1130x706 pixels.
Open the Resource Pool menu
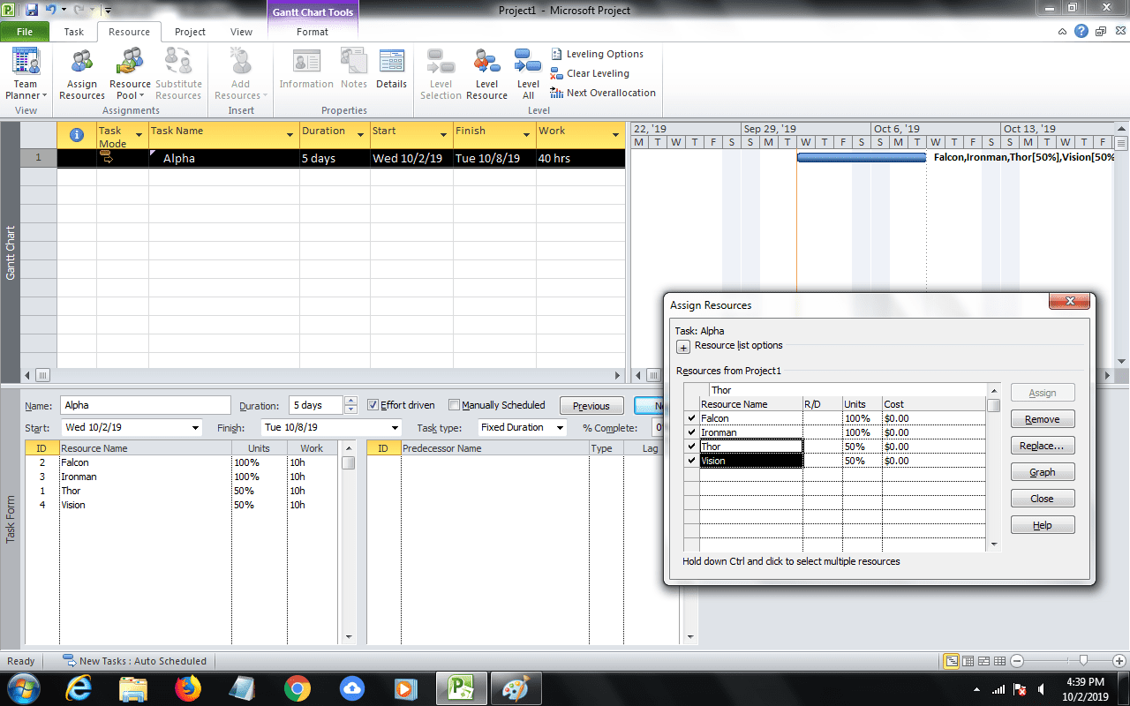(x=130, y=75)
